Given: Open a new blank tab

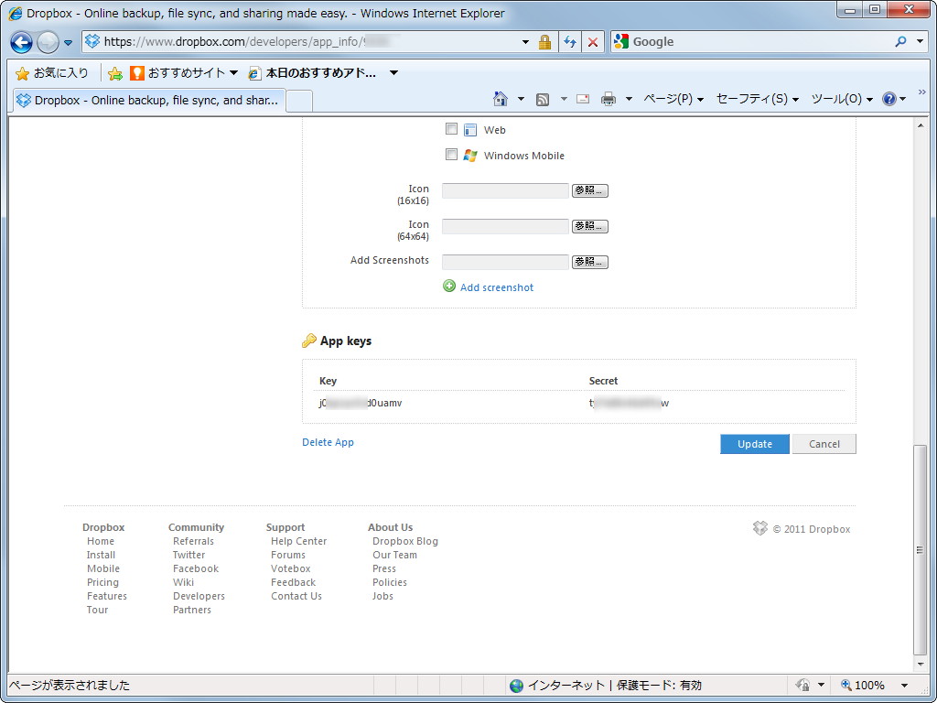Looking at the screenshot, I should click(x=299, y=101).
